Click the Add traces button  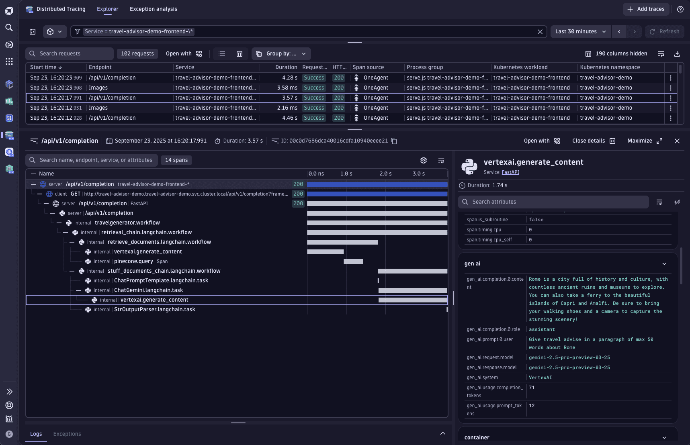coord(646,9)
